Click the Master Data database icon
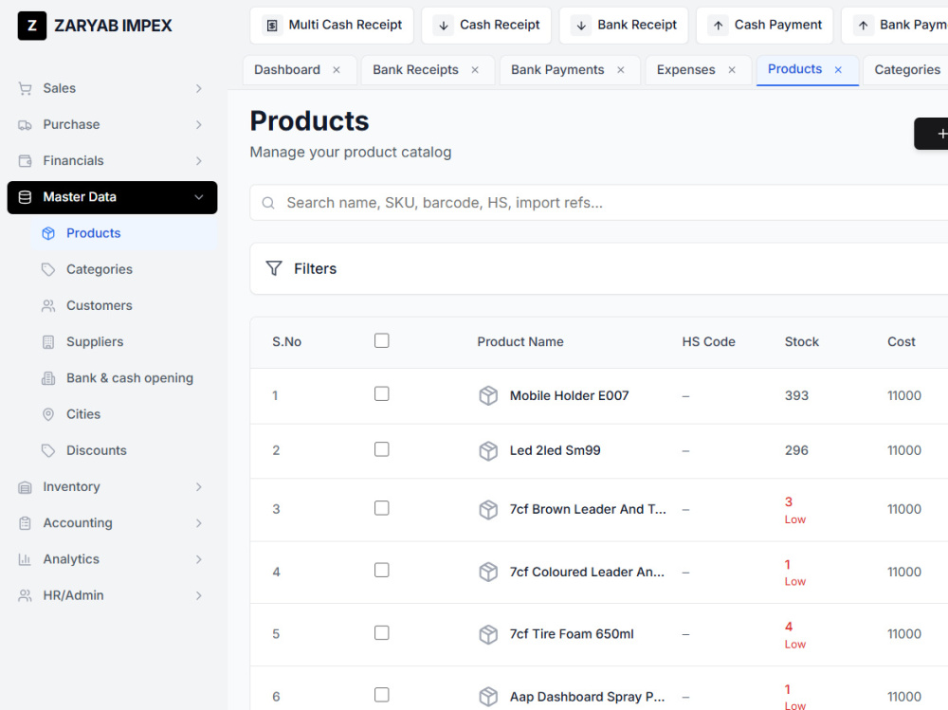The height and width of the screenshot is (710, 948). click(x=25, y=197)
